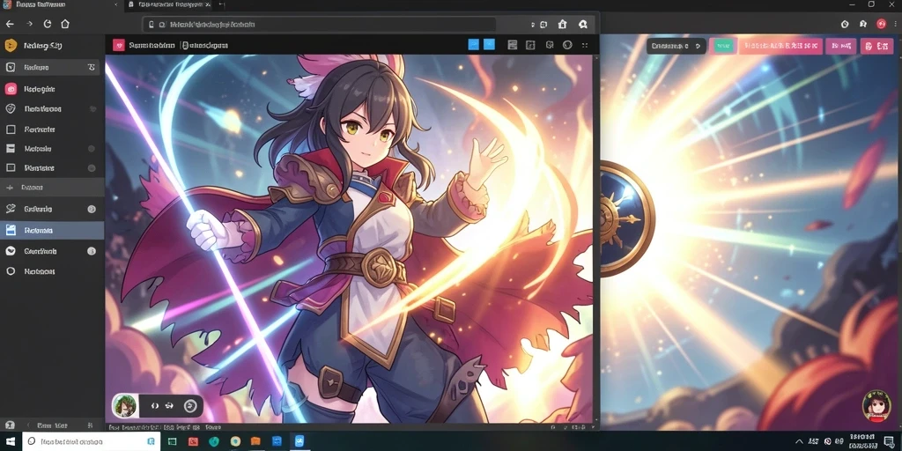Close the first browser tab

pos(115,4)
